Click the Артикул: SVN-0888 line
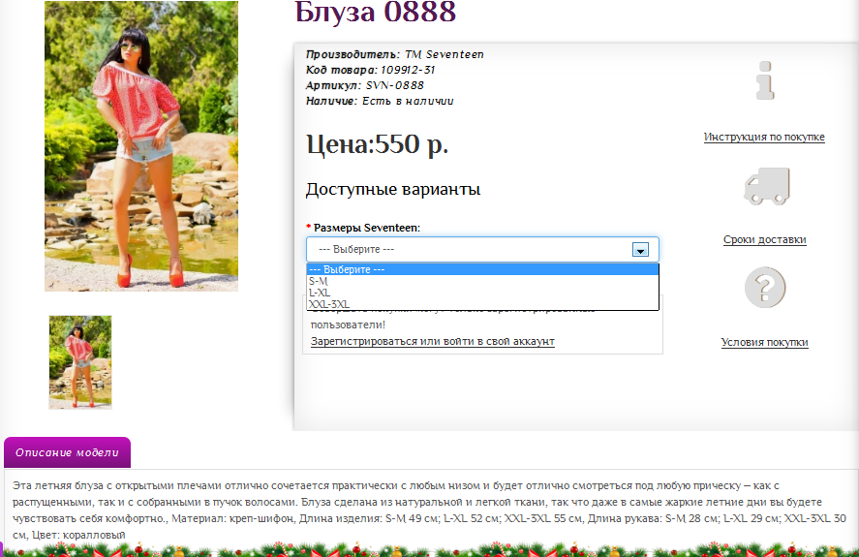Viewport: 859px width, 557px height. pos(365,85)
